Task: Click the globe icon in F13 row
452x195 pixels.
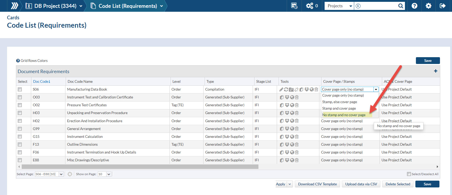Action: point(292,144)
